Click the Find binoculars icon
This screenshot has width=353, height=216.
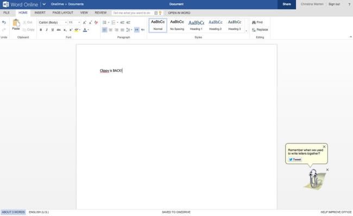(254, 22)
